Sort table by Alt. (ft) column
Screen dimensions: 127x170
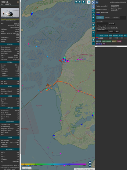click(121, 36)
